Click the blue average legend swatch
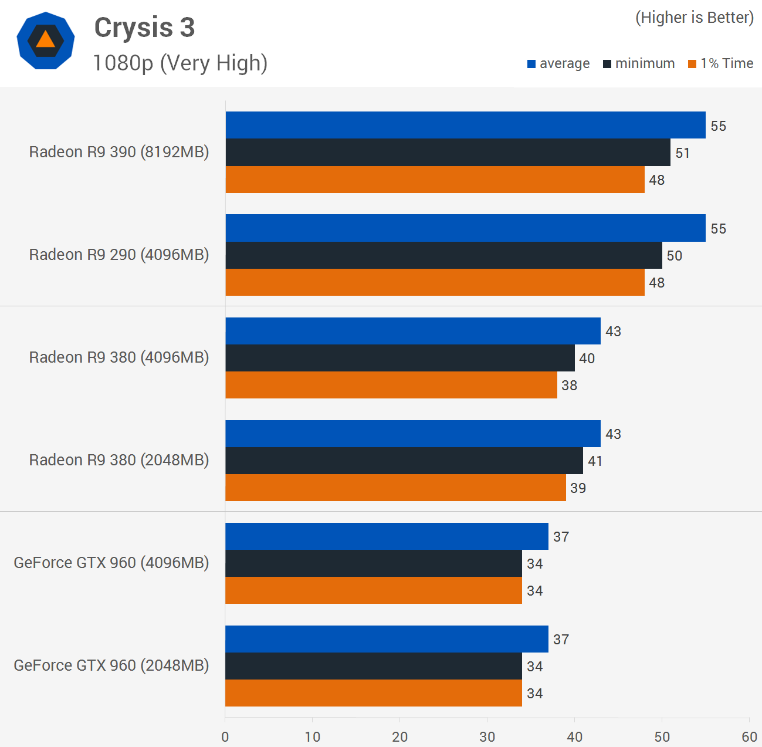The image size is (762, 747). point(531,64)
